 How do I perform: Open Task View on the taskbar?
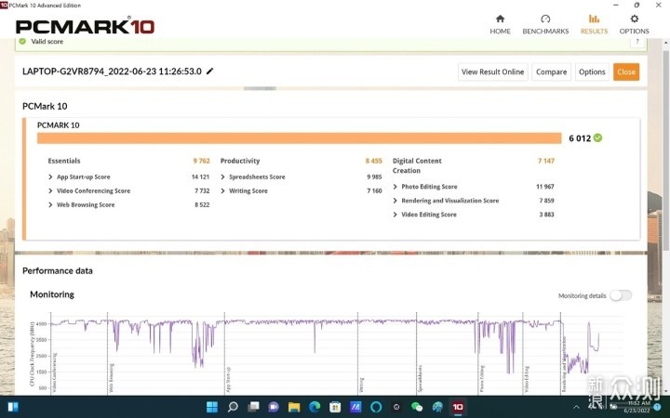pos(253,407)
